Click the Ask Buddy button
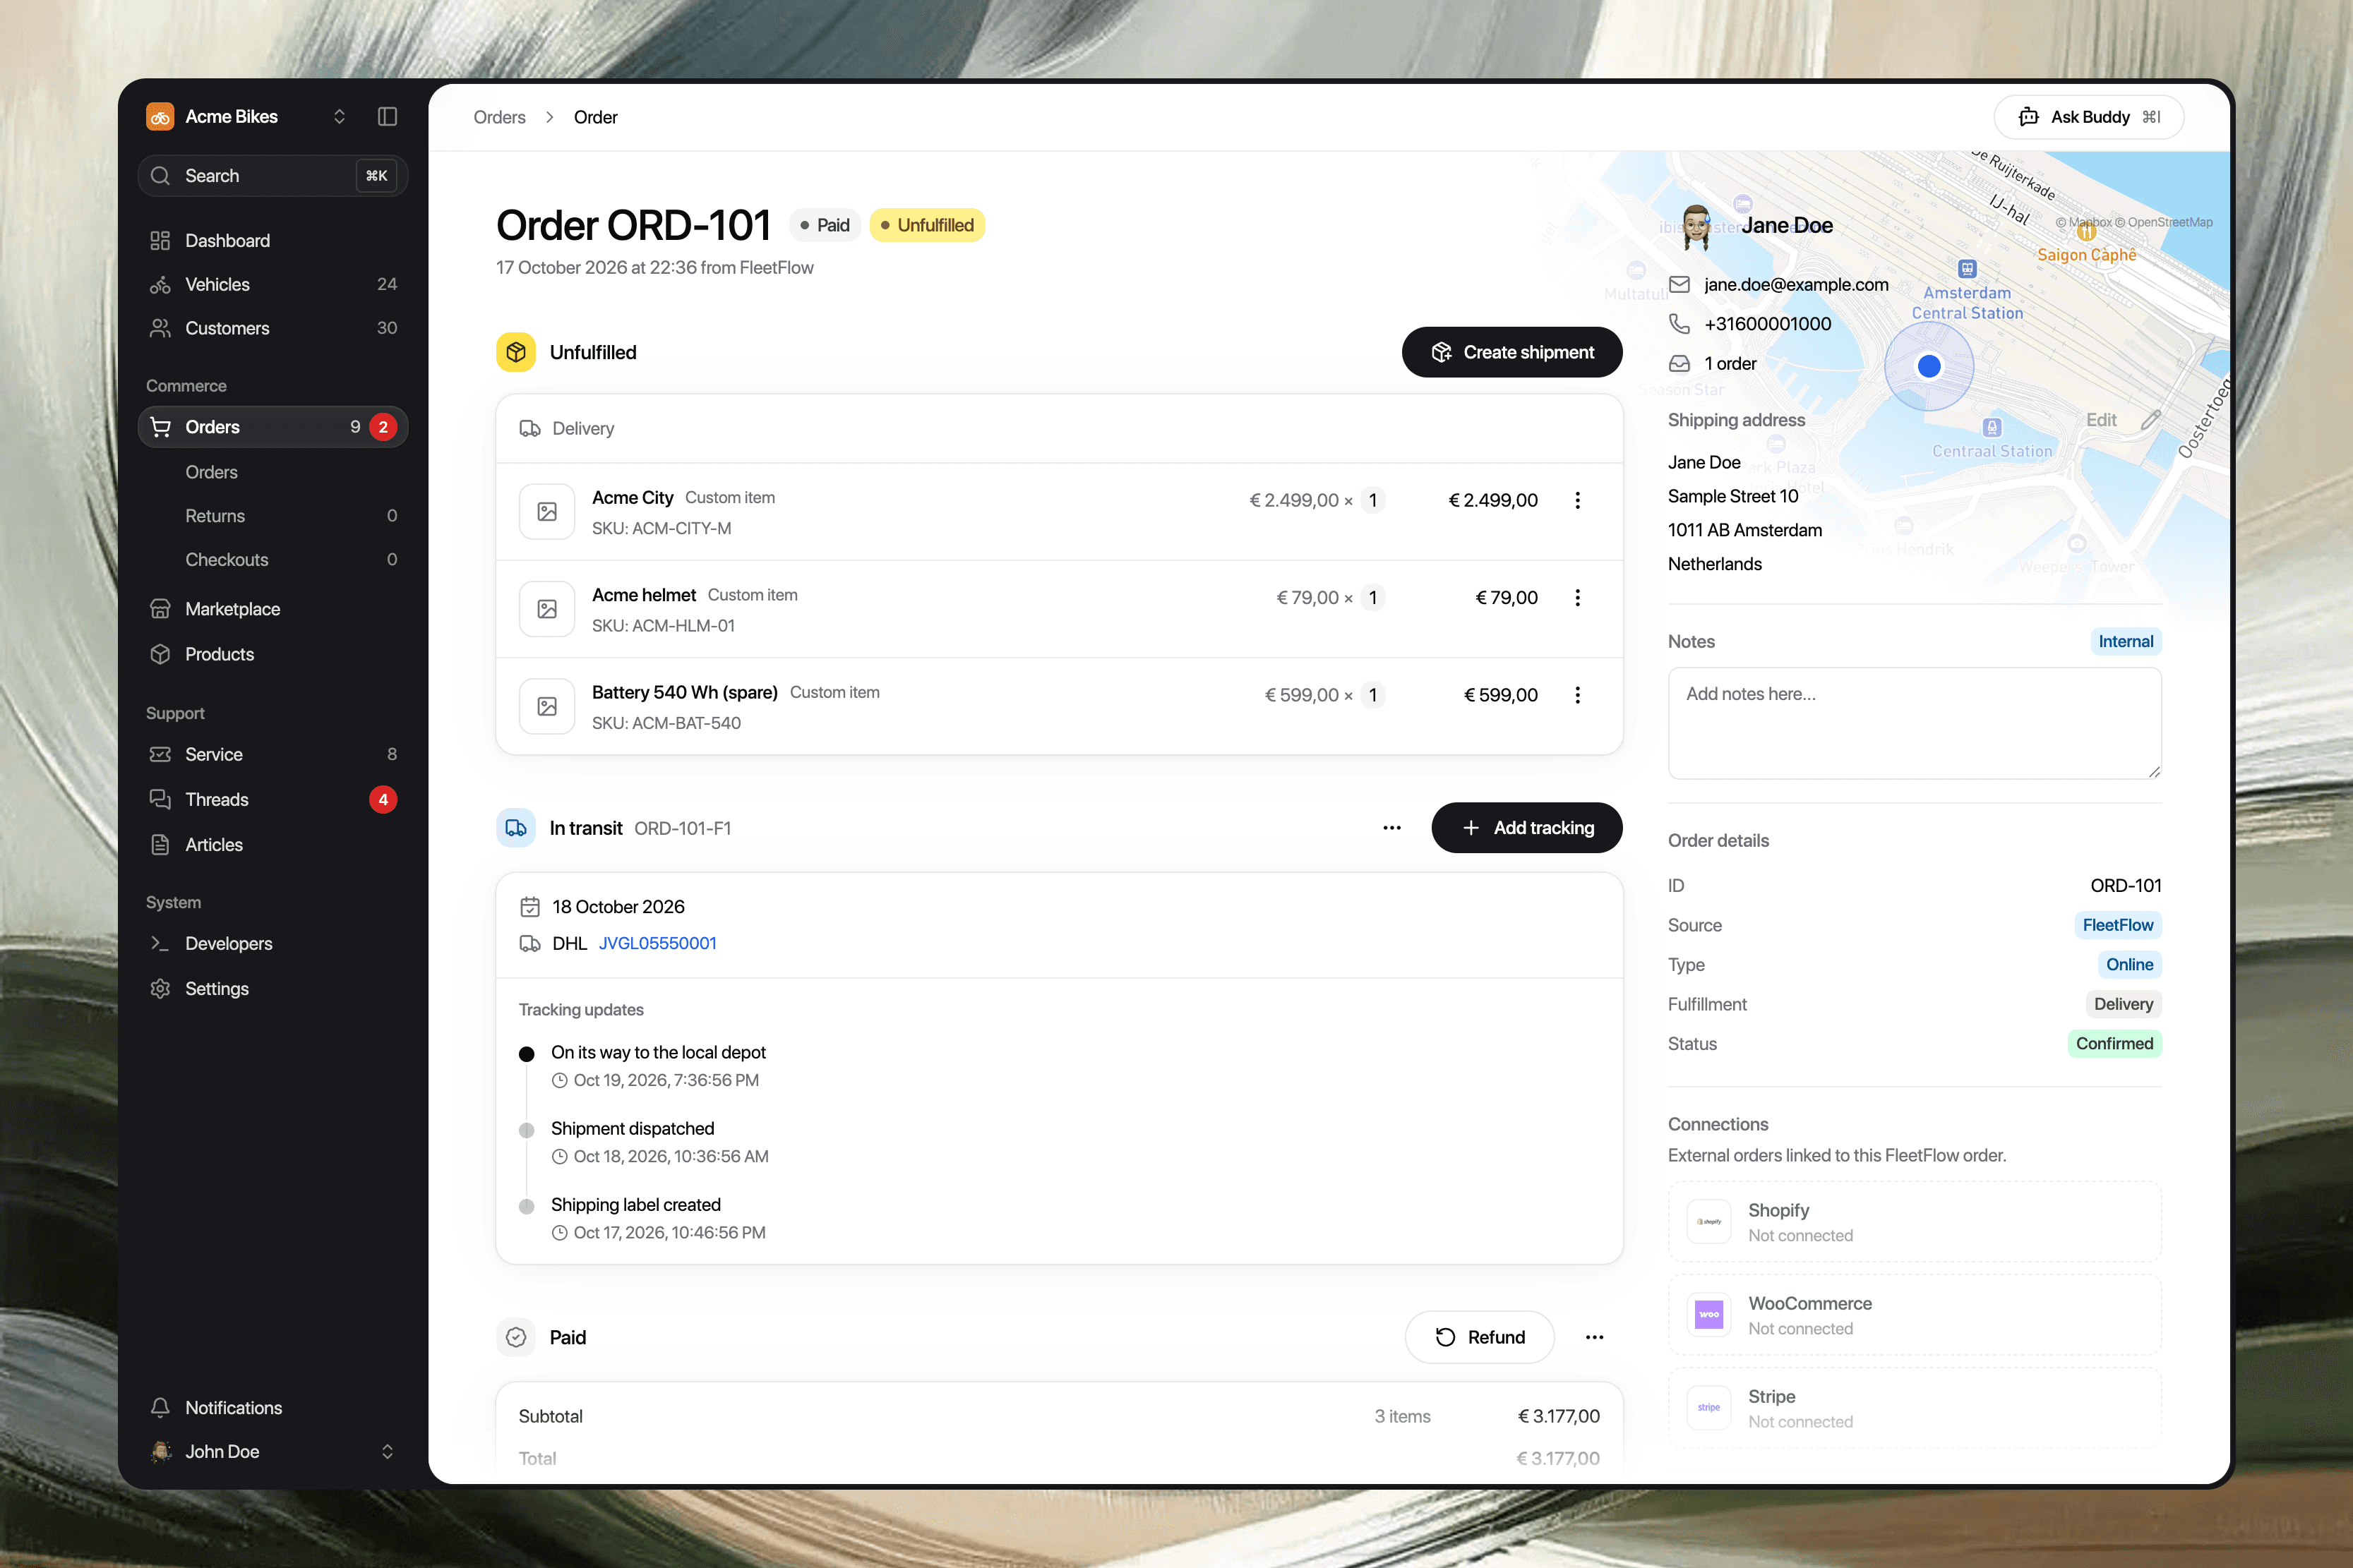 [2089, 117]
